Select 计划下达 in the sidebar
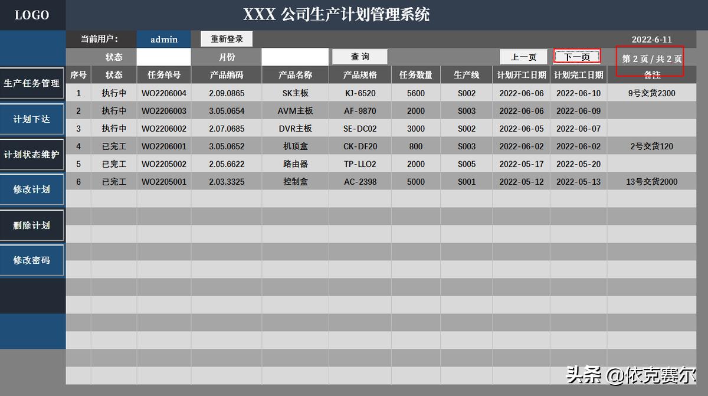Image resolution: width=708 pixels, height=396 pixels. pyautogui.click(x=32, y=119)
